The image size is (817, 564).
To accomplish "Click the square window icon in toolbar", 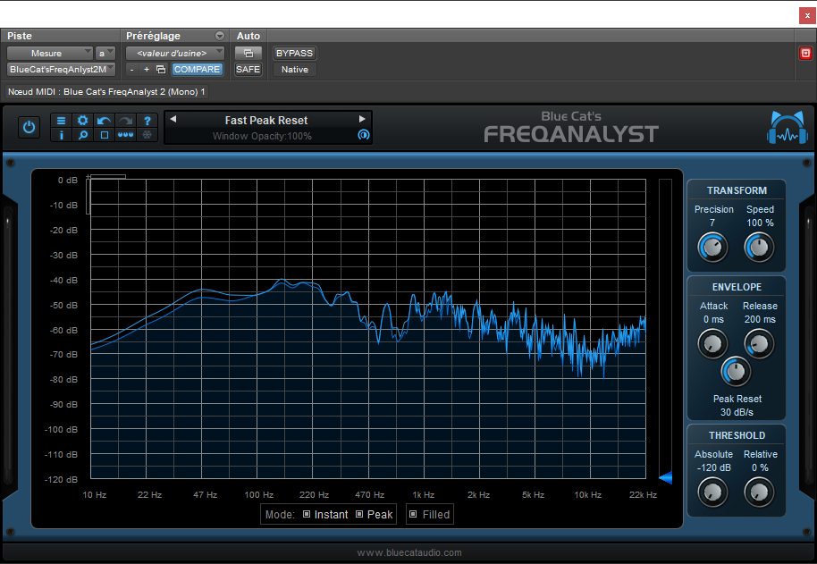I will [105, 135].
